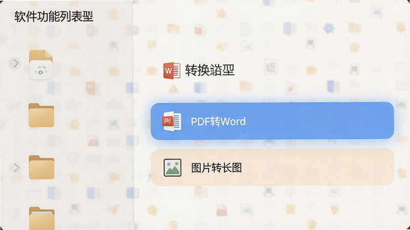Open the PDF转Word conversion option
The image size is (410, 230).
point(272,121)
